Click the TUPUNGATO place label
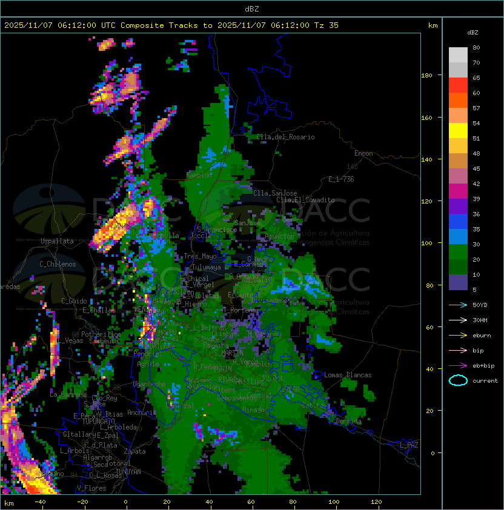This screenshot has width=504, height=510. 98,421
